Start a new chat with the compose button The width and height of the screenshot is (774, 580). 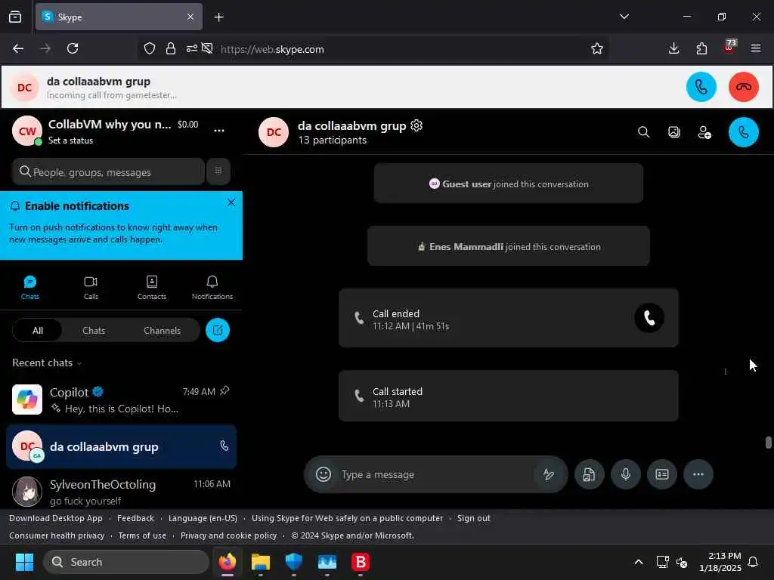(x=218, y=331)
